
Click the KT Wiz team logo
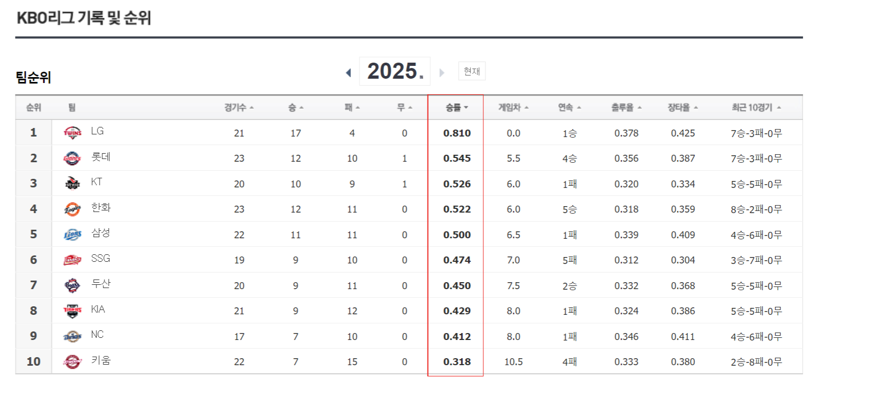click(72, 184)
